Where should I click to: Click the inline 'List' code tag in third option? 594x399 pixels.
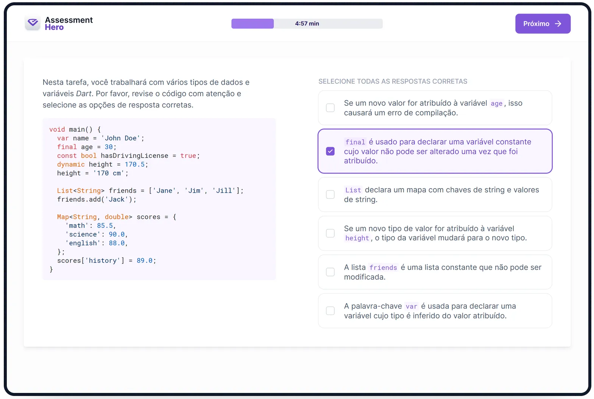353,190
